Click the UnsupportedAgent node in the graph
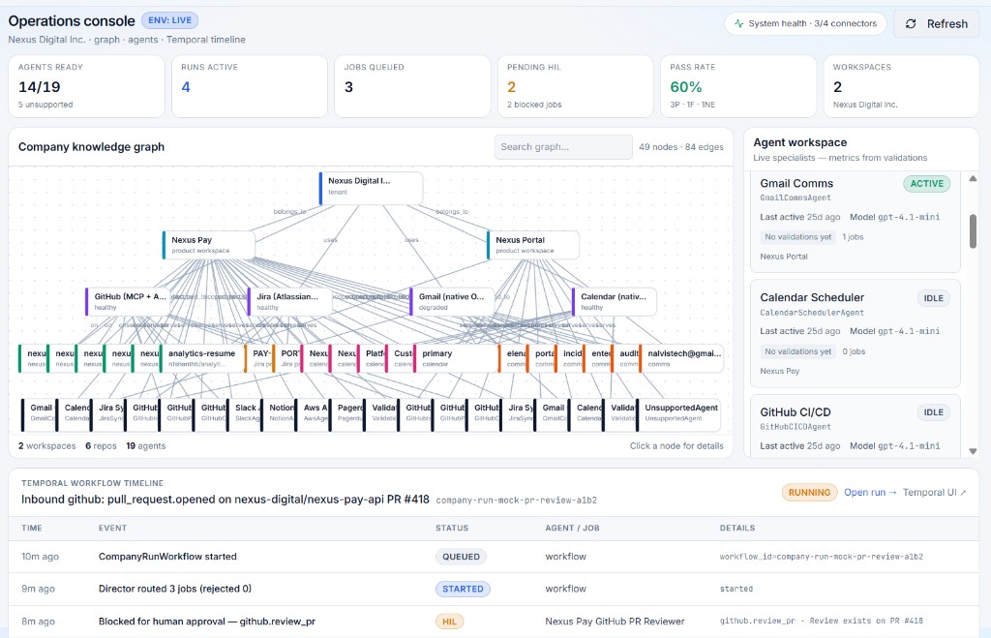The height and width of the screenshot is (638, 991). pyautogui.click(x=678, y=412)
